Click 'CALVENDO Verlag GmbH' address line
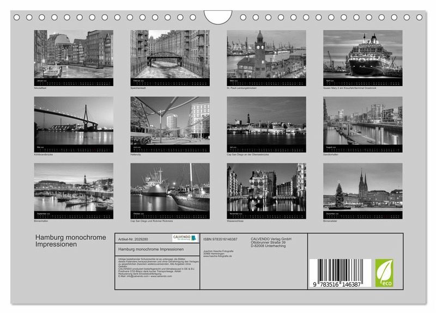Viewport: 436px width, 314px height. point(271,239)
